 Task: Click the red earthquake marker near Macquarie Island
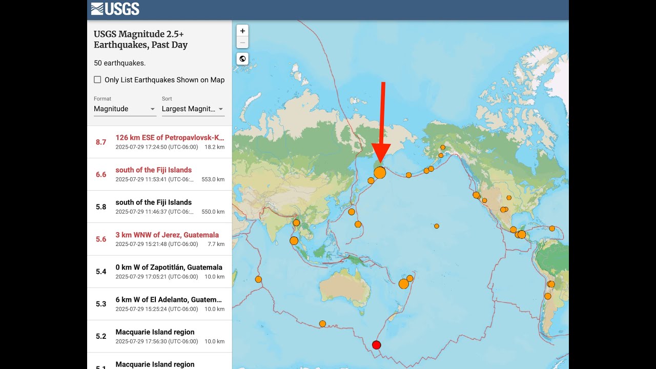[376, 345]
